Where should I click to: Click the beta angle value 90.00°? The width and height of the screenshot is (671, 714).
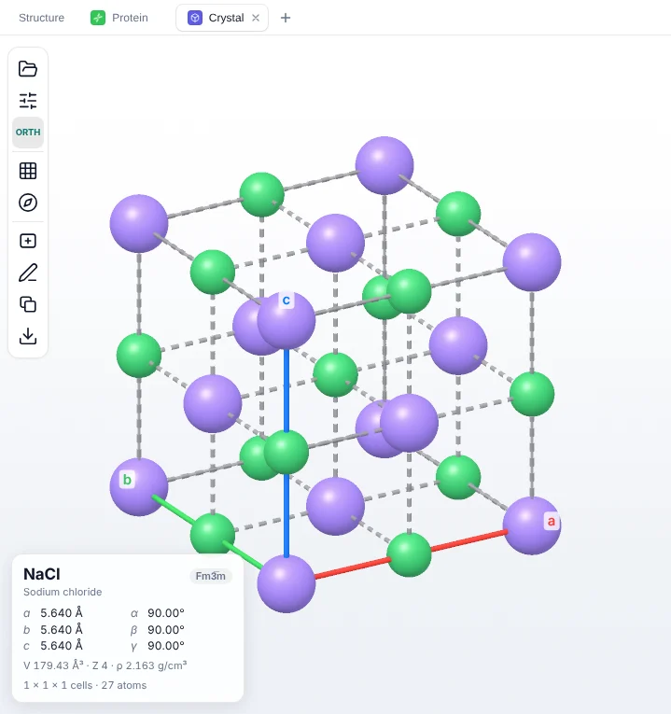[x=166, y=629]
